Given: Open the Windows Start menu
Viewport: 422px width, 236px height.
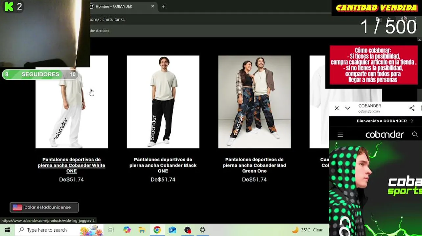Looking at the screenshot, I should (x=7, y=230).
